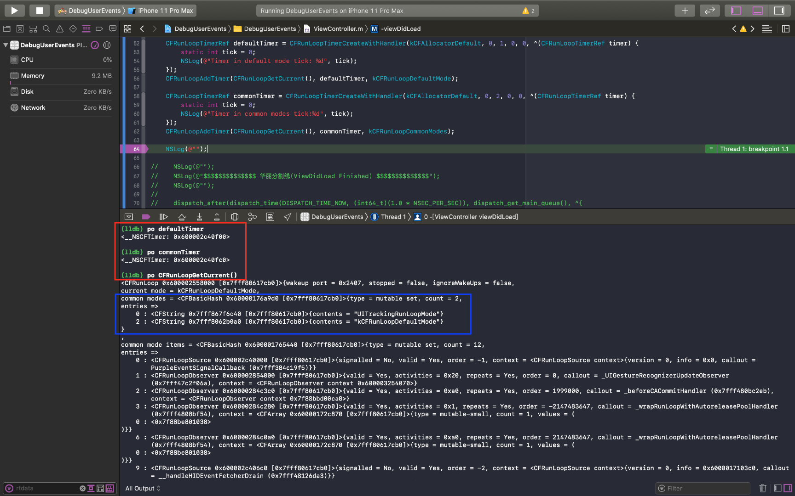Open Environment Overrides
795x496 pixels.
(270, 217)
